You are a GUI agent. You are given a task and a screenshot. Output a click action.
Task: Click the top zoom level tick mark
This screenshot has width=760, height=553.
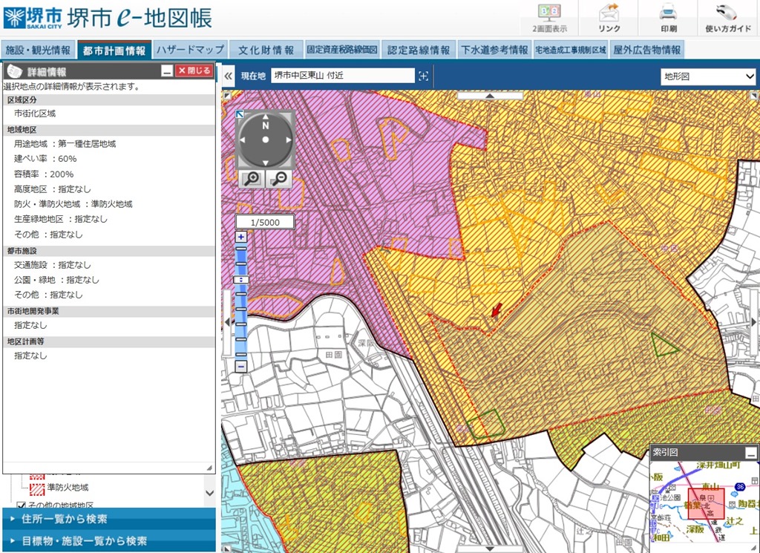pos(241,249)
